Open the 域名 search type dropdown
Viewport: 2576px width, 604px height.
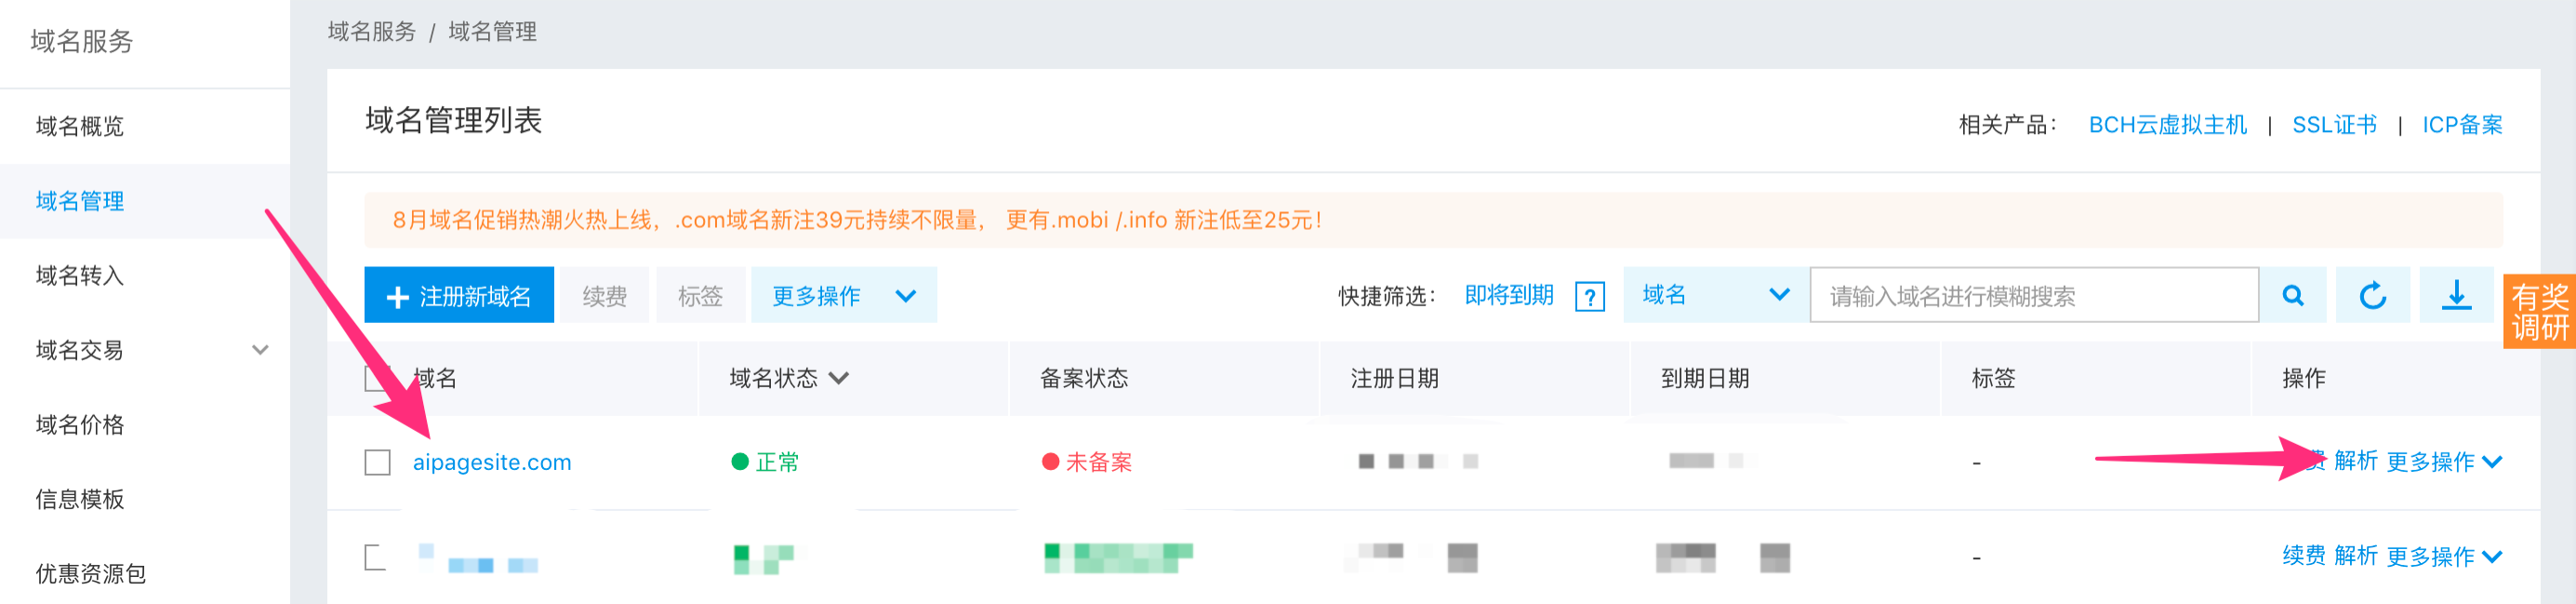(1714, 295)
